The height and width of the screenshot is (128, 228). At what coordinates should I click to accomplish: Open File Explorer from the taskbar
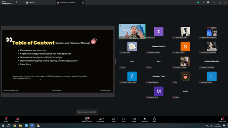20,126
